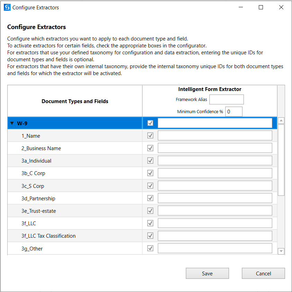The width and height of the screenshot is (292, 292).
Task: Toggle the 3b_C Corp checkbox
Action: tap(150, 173)
